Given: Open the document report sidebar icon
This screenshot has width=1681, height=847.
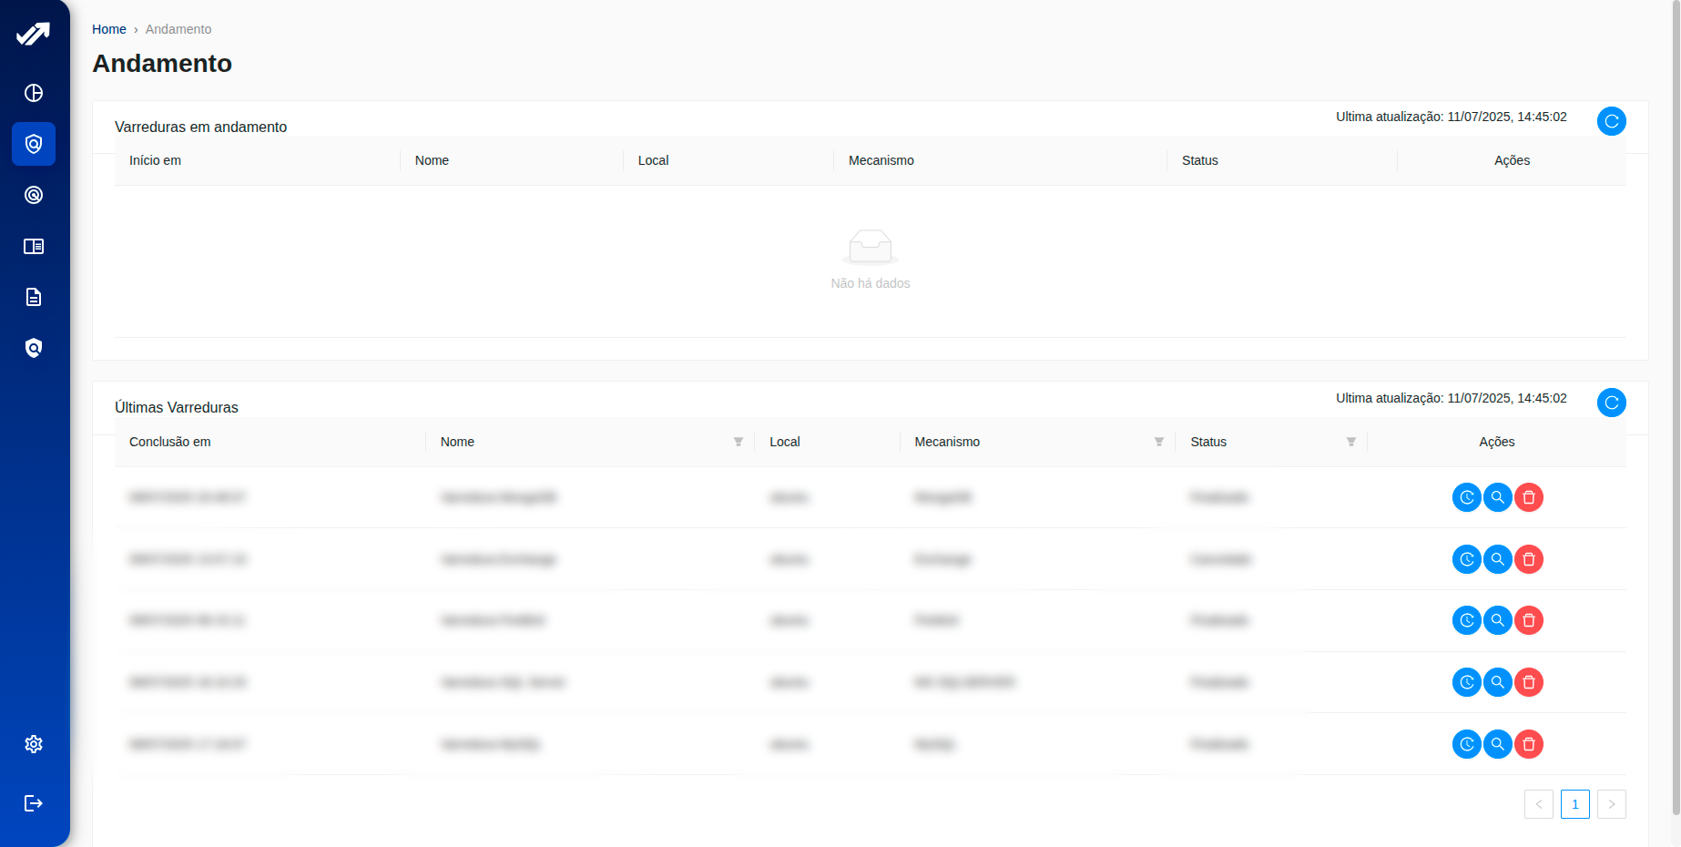Looking at the screenshot, I should (34, 297).
